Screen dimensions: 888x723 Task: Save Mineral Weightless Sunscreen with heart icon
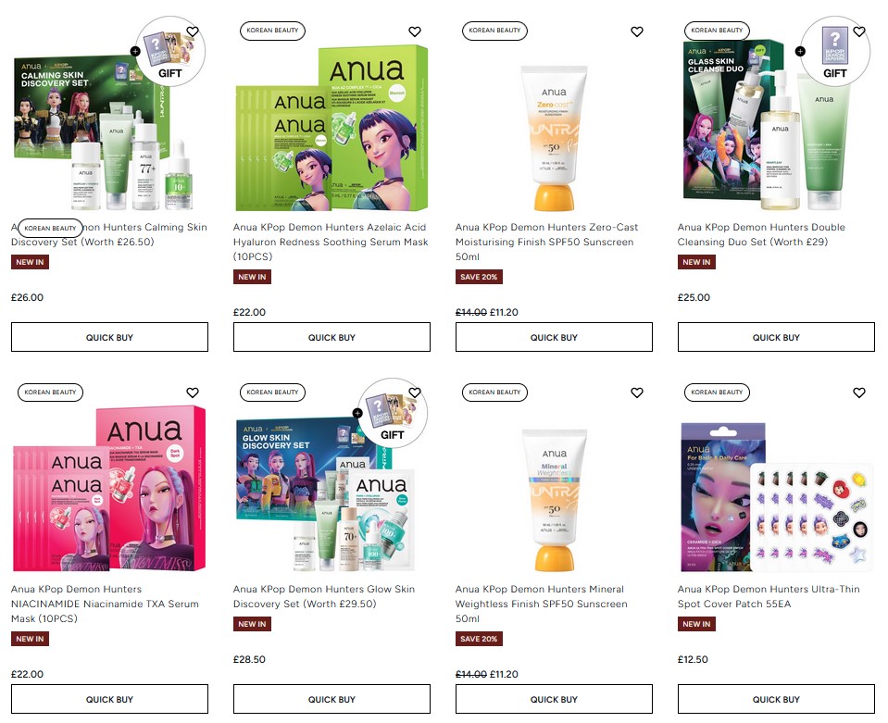click(x=636, y=393)
